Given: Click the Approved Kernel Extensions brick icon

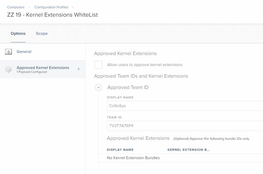Looking at the screenshot, I should (x=8, y=70).
